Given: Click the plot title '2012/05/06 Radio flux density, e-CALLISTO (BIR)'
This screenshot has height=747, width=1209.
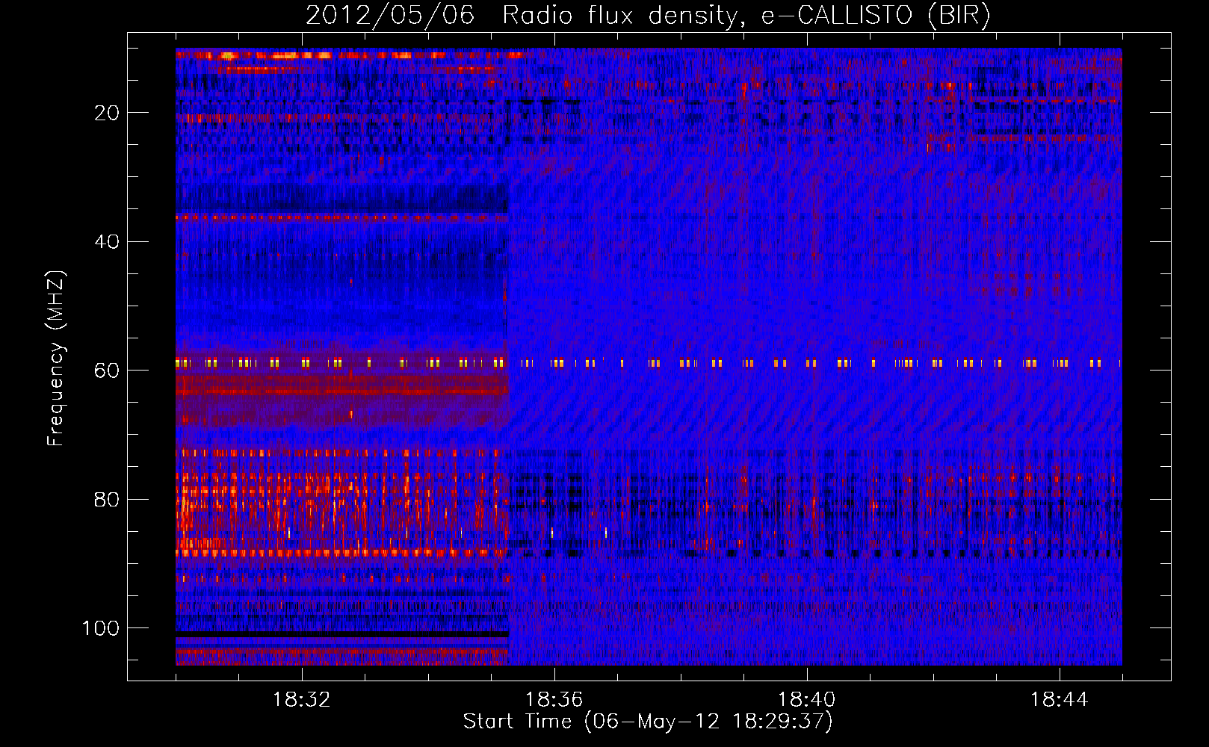Looking at the screenshot, I should coord(648,16).
